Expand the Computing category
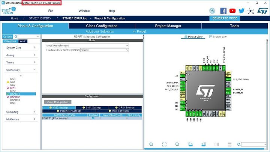Screen dimensions: 270x152 pos(21,112)
